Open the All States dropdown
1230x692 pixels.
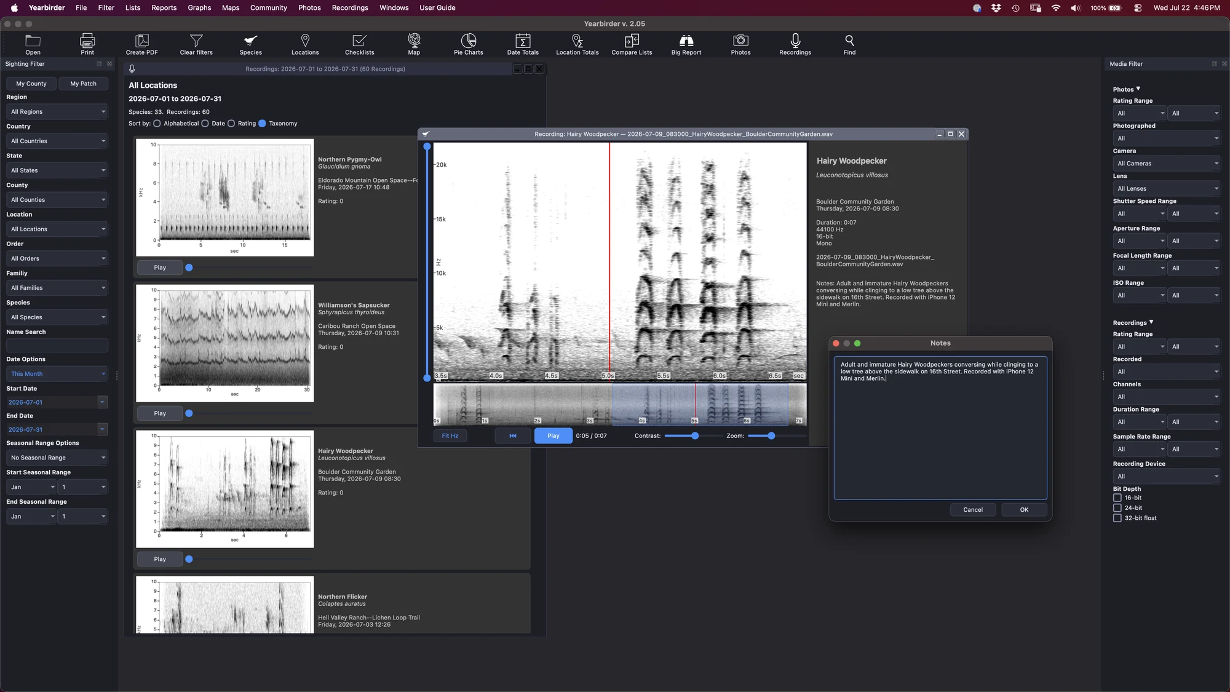tap(57, 170)
